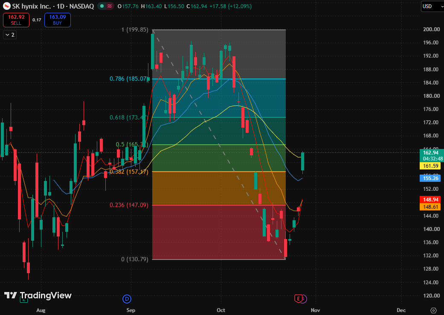Click the Aug label on time axis

[41, 310]
